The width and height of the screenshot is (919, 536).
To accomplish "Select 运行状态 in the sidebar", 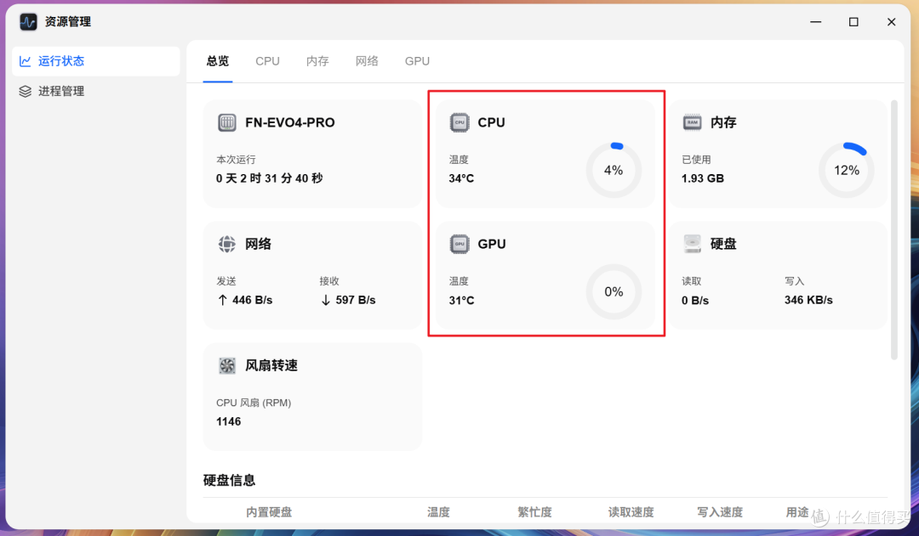I will point(96,61).
